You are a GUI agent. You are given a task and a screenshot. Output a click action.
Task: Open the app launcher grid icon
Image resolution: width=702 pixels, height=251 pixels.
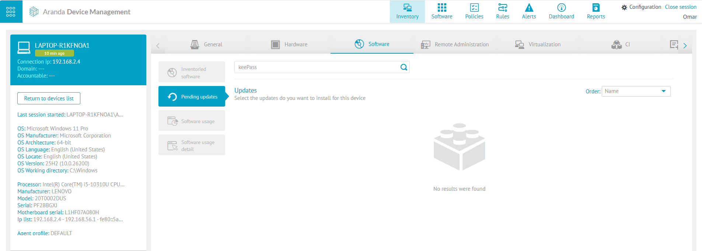click(11, 12)
